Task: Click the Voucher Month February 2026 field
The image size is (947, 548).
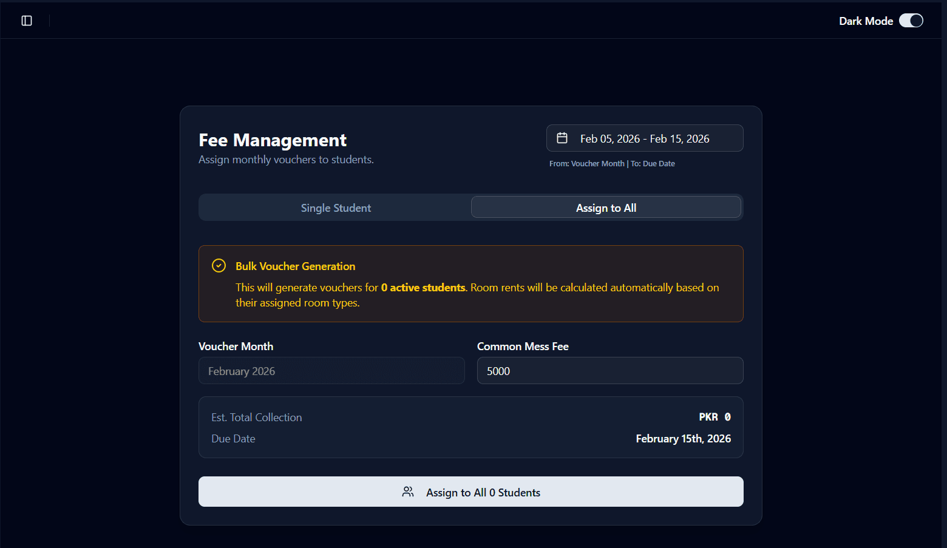Action: click(x=331, y=371)
